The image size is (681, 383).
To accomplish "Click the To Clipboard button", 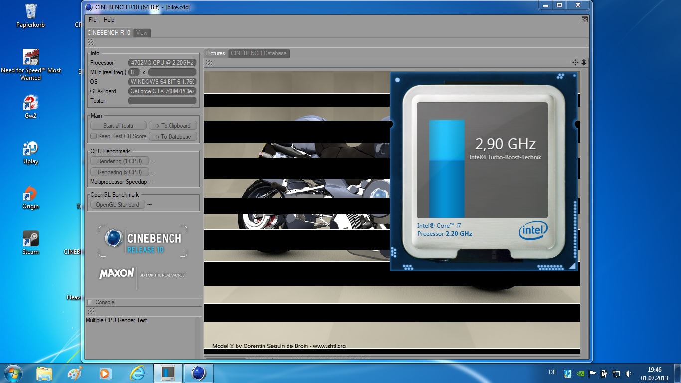I will tap(172, 126).
